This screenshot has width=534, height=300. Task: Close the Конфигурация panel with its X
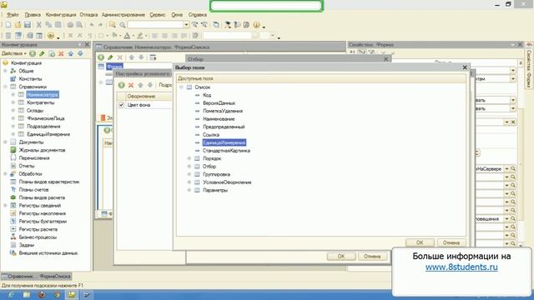click(87, 44)
